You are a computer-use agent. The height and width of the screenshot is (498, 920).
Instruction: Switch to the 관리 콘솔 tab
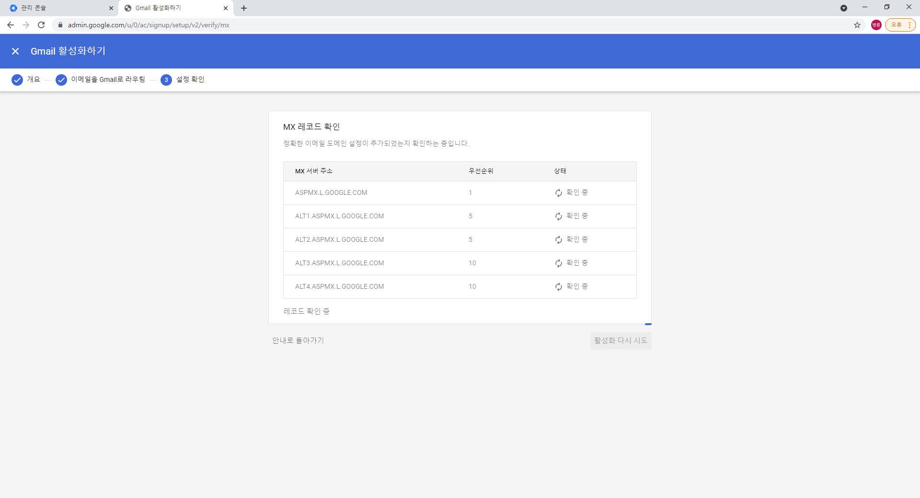pyautogui.click(x=60, y=8)
